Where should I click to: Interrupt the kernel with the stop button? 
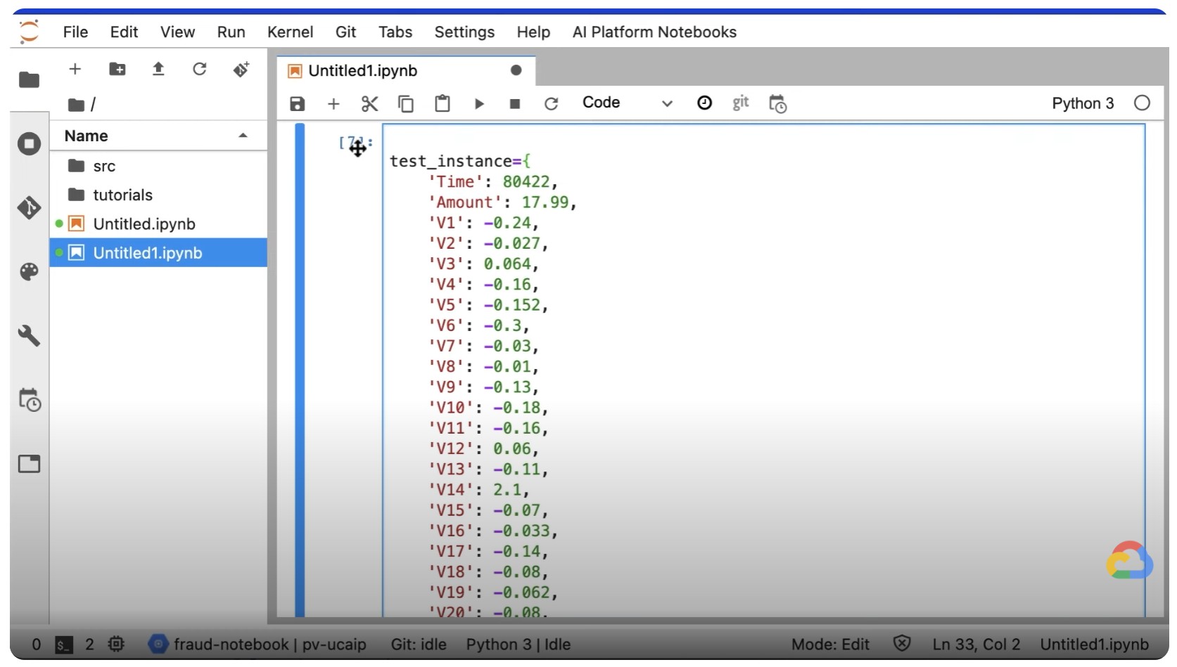coord(515,104)
